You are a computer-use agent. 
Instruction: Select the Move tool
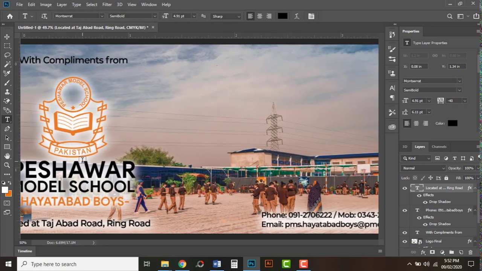pyautogui.click(x=7, y=37)
